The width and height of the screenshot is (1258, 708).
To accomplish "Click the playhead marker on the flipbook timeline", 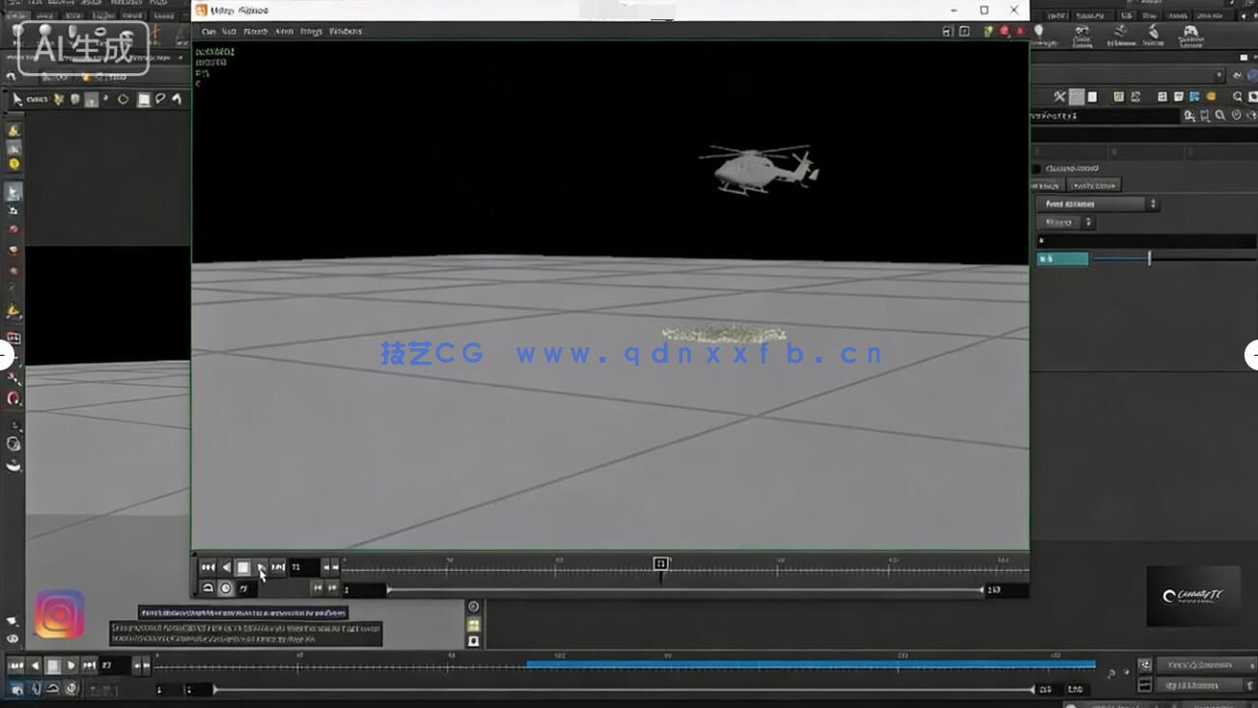I will click(x=660, y=563).
